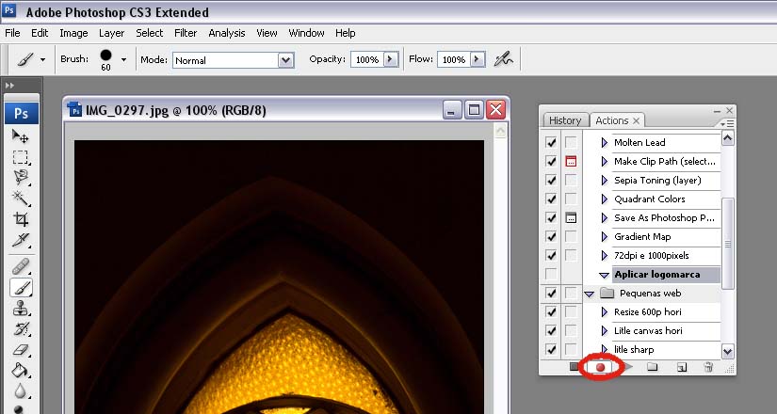Open the Filter menu
The width and height of the screenshot is (777, 414).
pos(186,33)
